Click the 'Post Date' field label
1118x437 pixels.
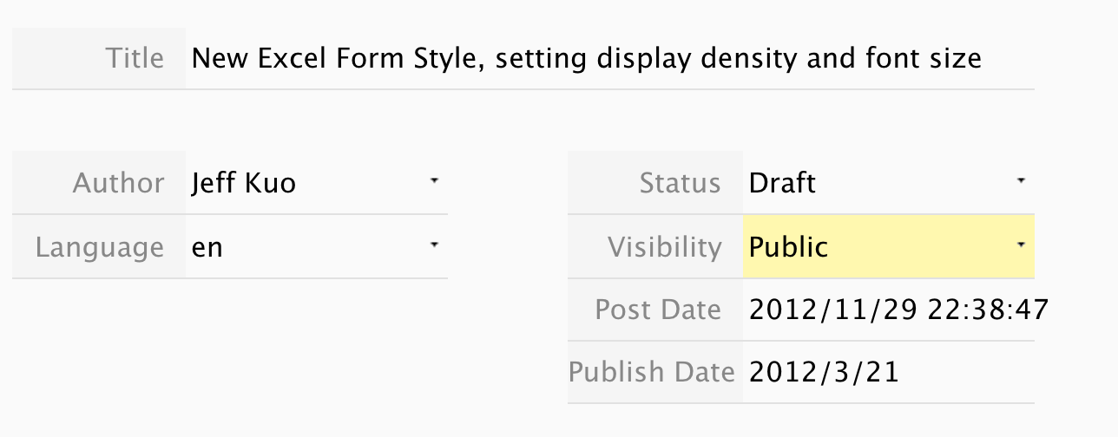click(658, 310)
